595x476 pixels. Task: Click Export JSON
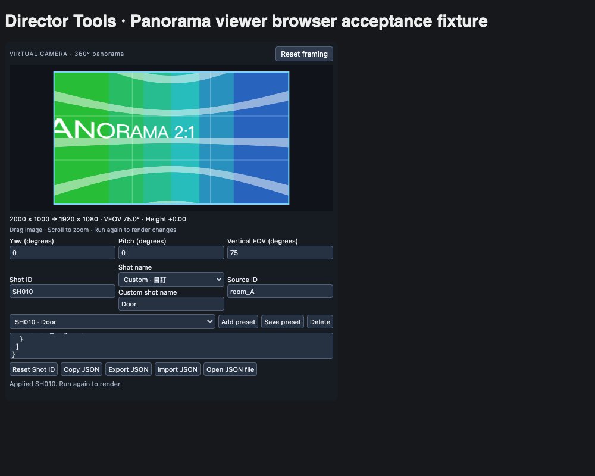coord(129,369)
